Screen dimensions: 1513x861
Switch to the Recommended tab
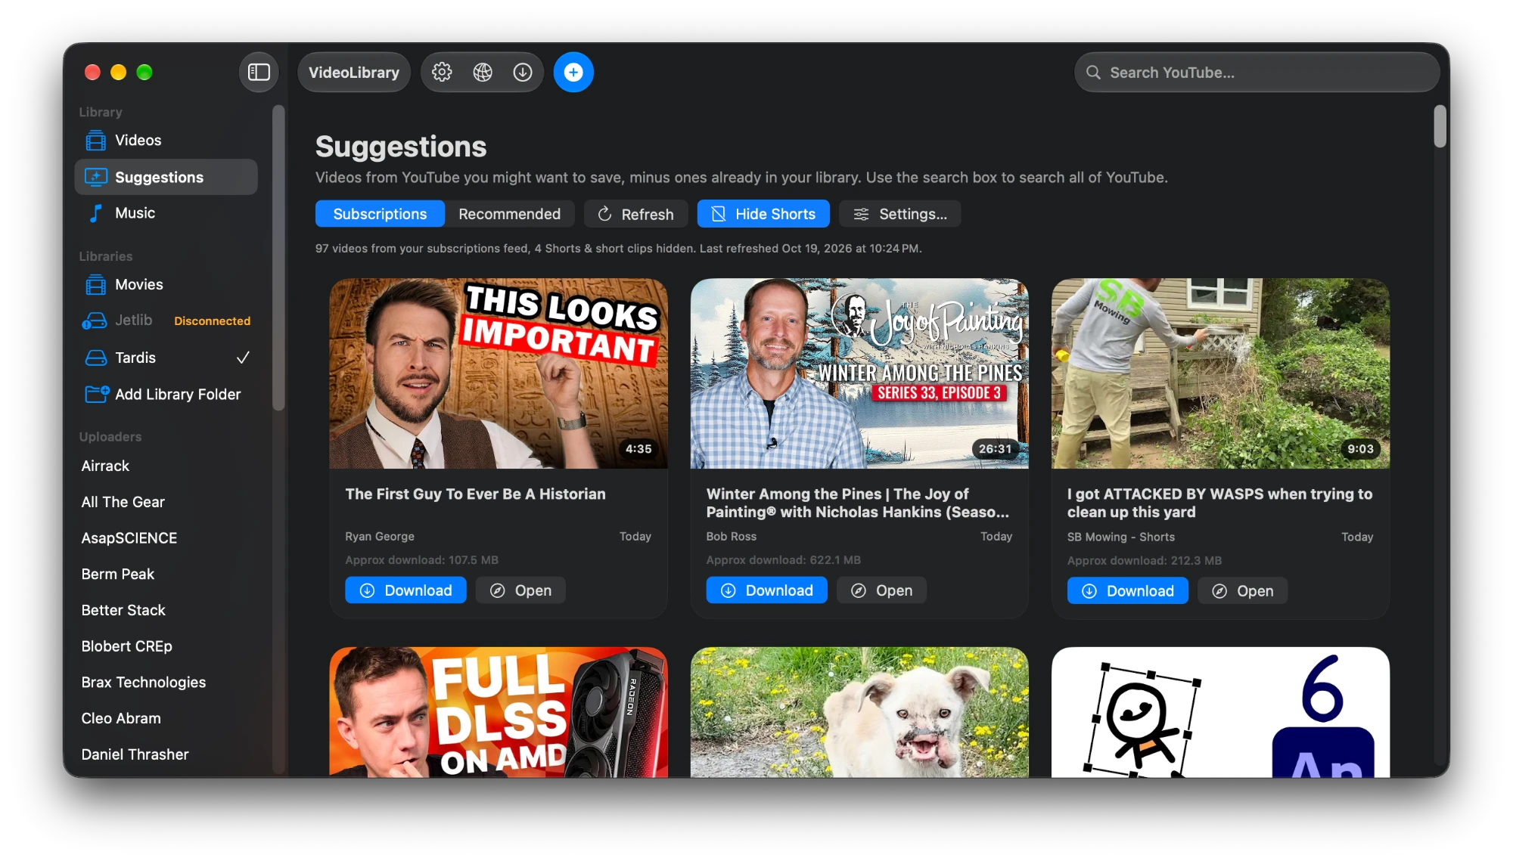(x=509, y=214)
